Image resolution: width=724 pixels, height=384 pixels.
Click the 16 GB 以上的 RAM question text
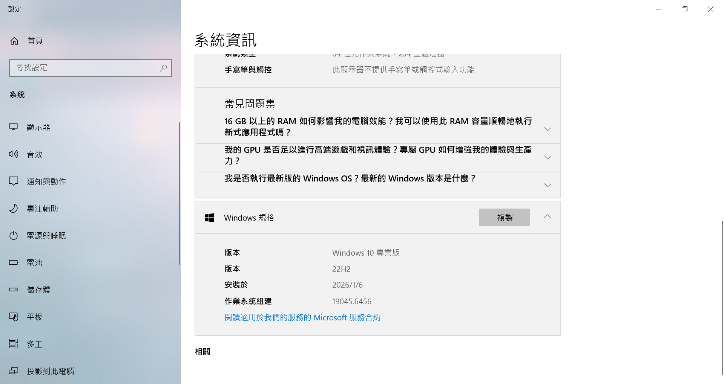(x=378, y=126)
